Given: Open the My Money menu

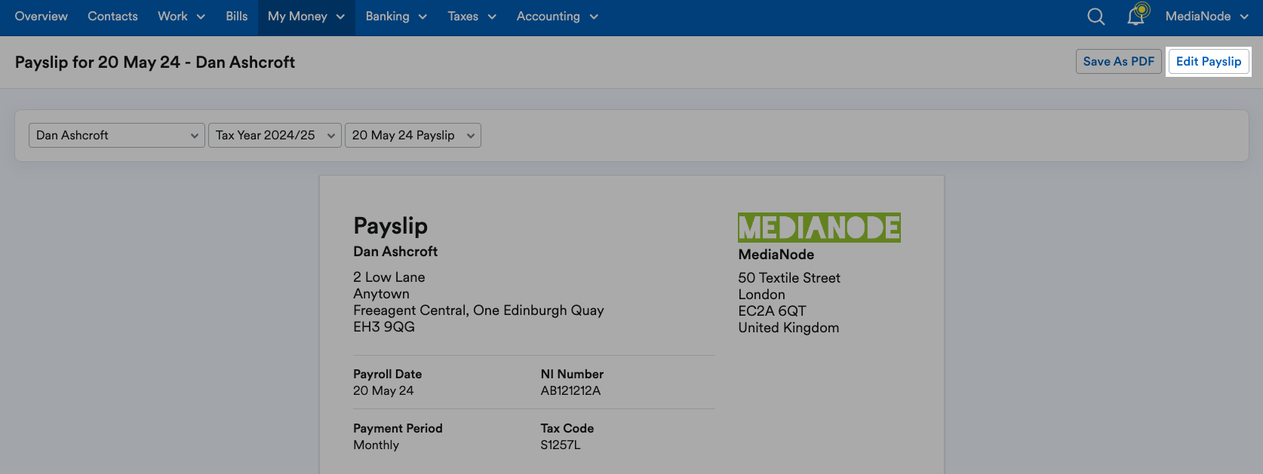Looking at the screenshot, I should [306, 17].
